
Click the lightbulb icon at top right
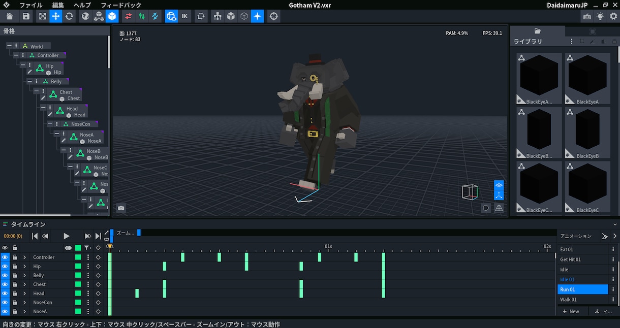tap(601, 16)
